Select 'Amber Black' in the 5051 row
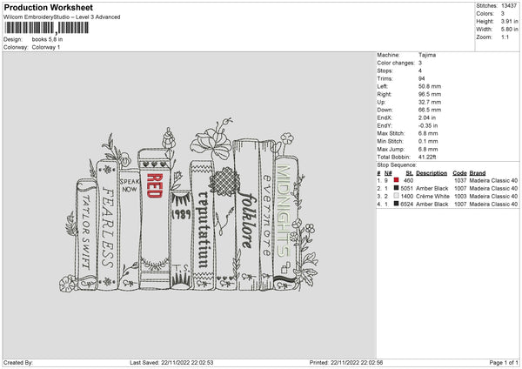The image size is (522, 369). point(432,189)
